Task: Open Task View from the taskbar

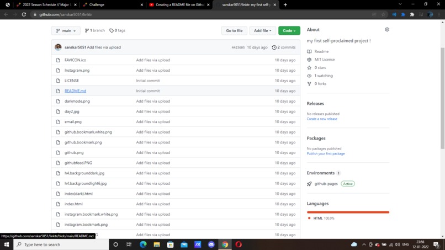Action: pos(129,244)
